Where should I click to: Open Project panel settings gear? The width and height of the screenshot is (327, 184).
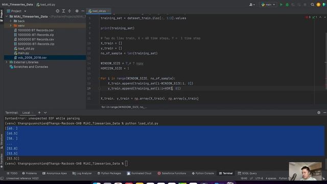(77, 11)
